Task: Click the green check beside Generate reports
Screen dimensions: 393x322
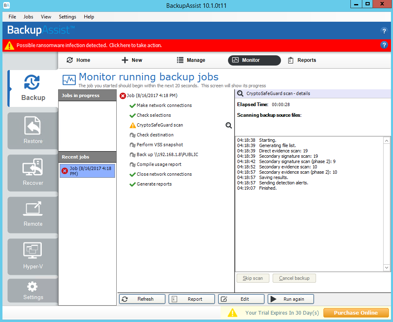Action: pyautogui.click(x=132, y=184)
